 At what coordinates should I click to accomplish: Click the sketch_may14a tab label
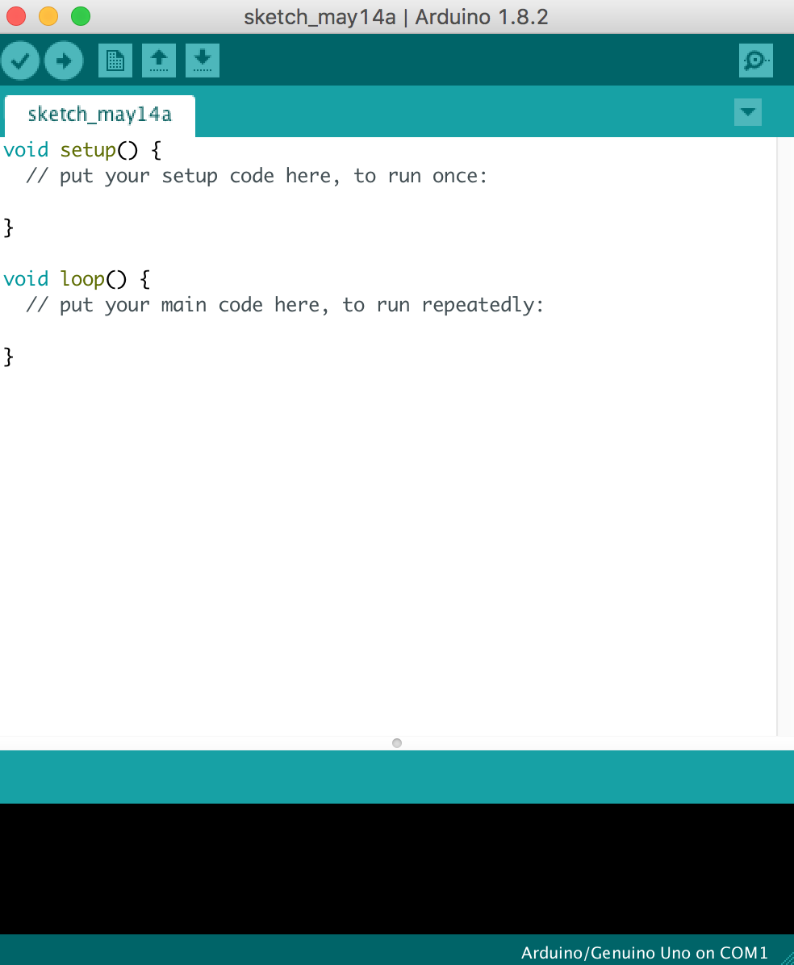pyautogui.click(x=98, y=115)
